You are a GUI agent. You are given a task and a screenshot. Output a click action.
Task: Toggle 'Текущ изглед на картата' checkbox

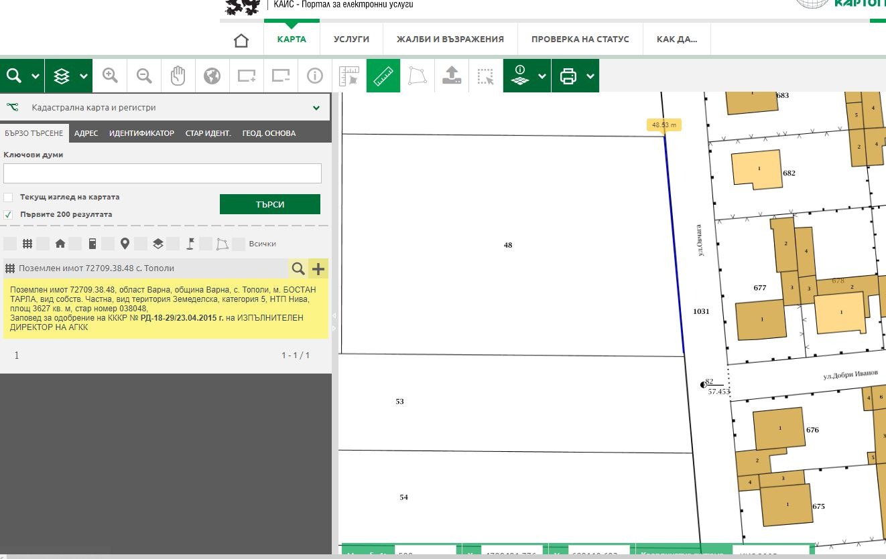(8, 197)
